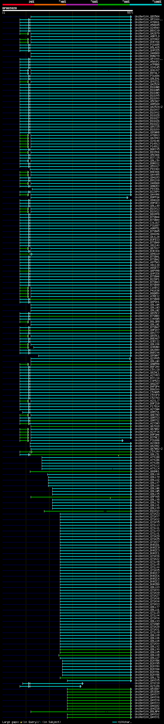
Task: Pick the red ~20% identity legend segment
Action: click(18, 5)
